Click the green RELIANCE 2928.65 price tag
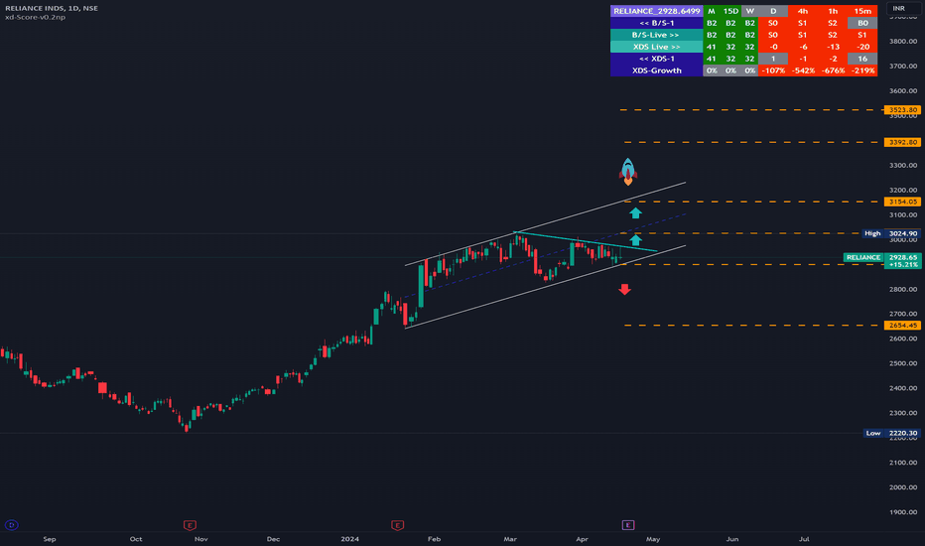This screenshot has height=546, width=925. tap(882, 261)
